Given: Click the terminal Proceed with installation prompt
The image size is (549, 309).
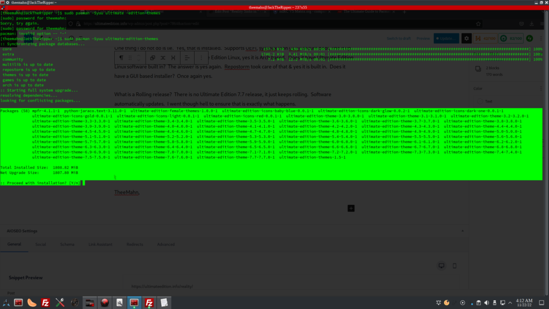Looking at the screenshot, I should (40, 183).
